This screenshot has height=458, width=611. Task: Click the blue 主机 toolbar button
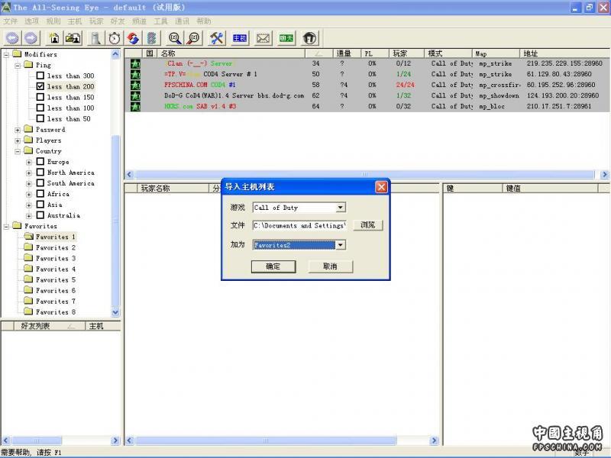(240, 38)
